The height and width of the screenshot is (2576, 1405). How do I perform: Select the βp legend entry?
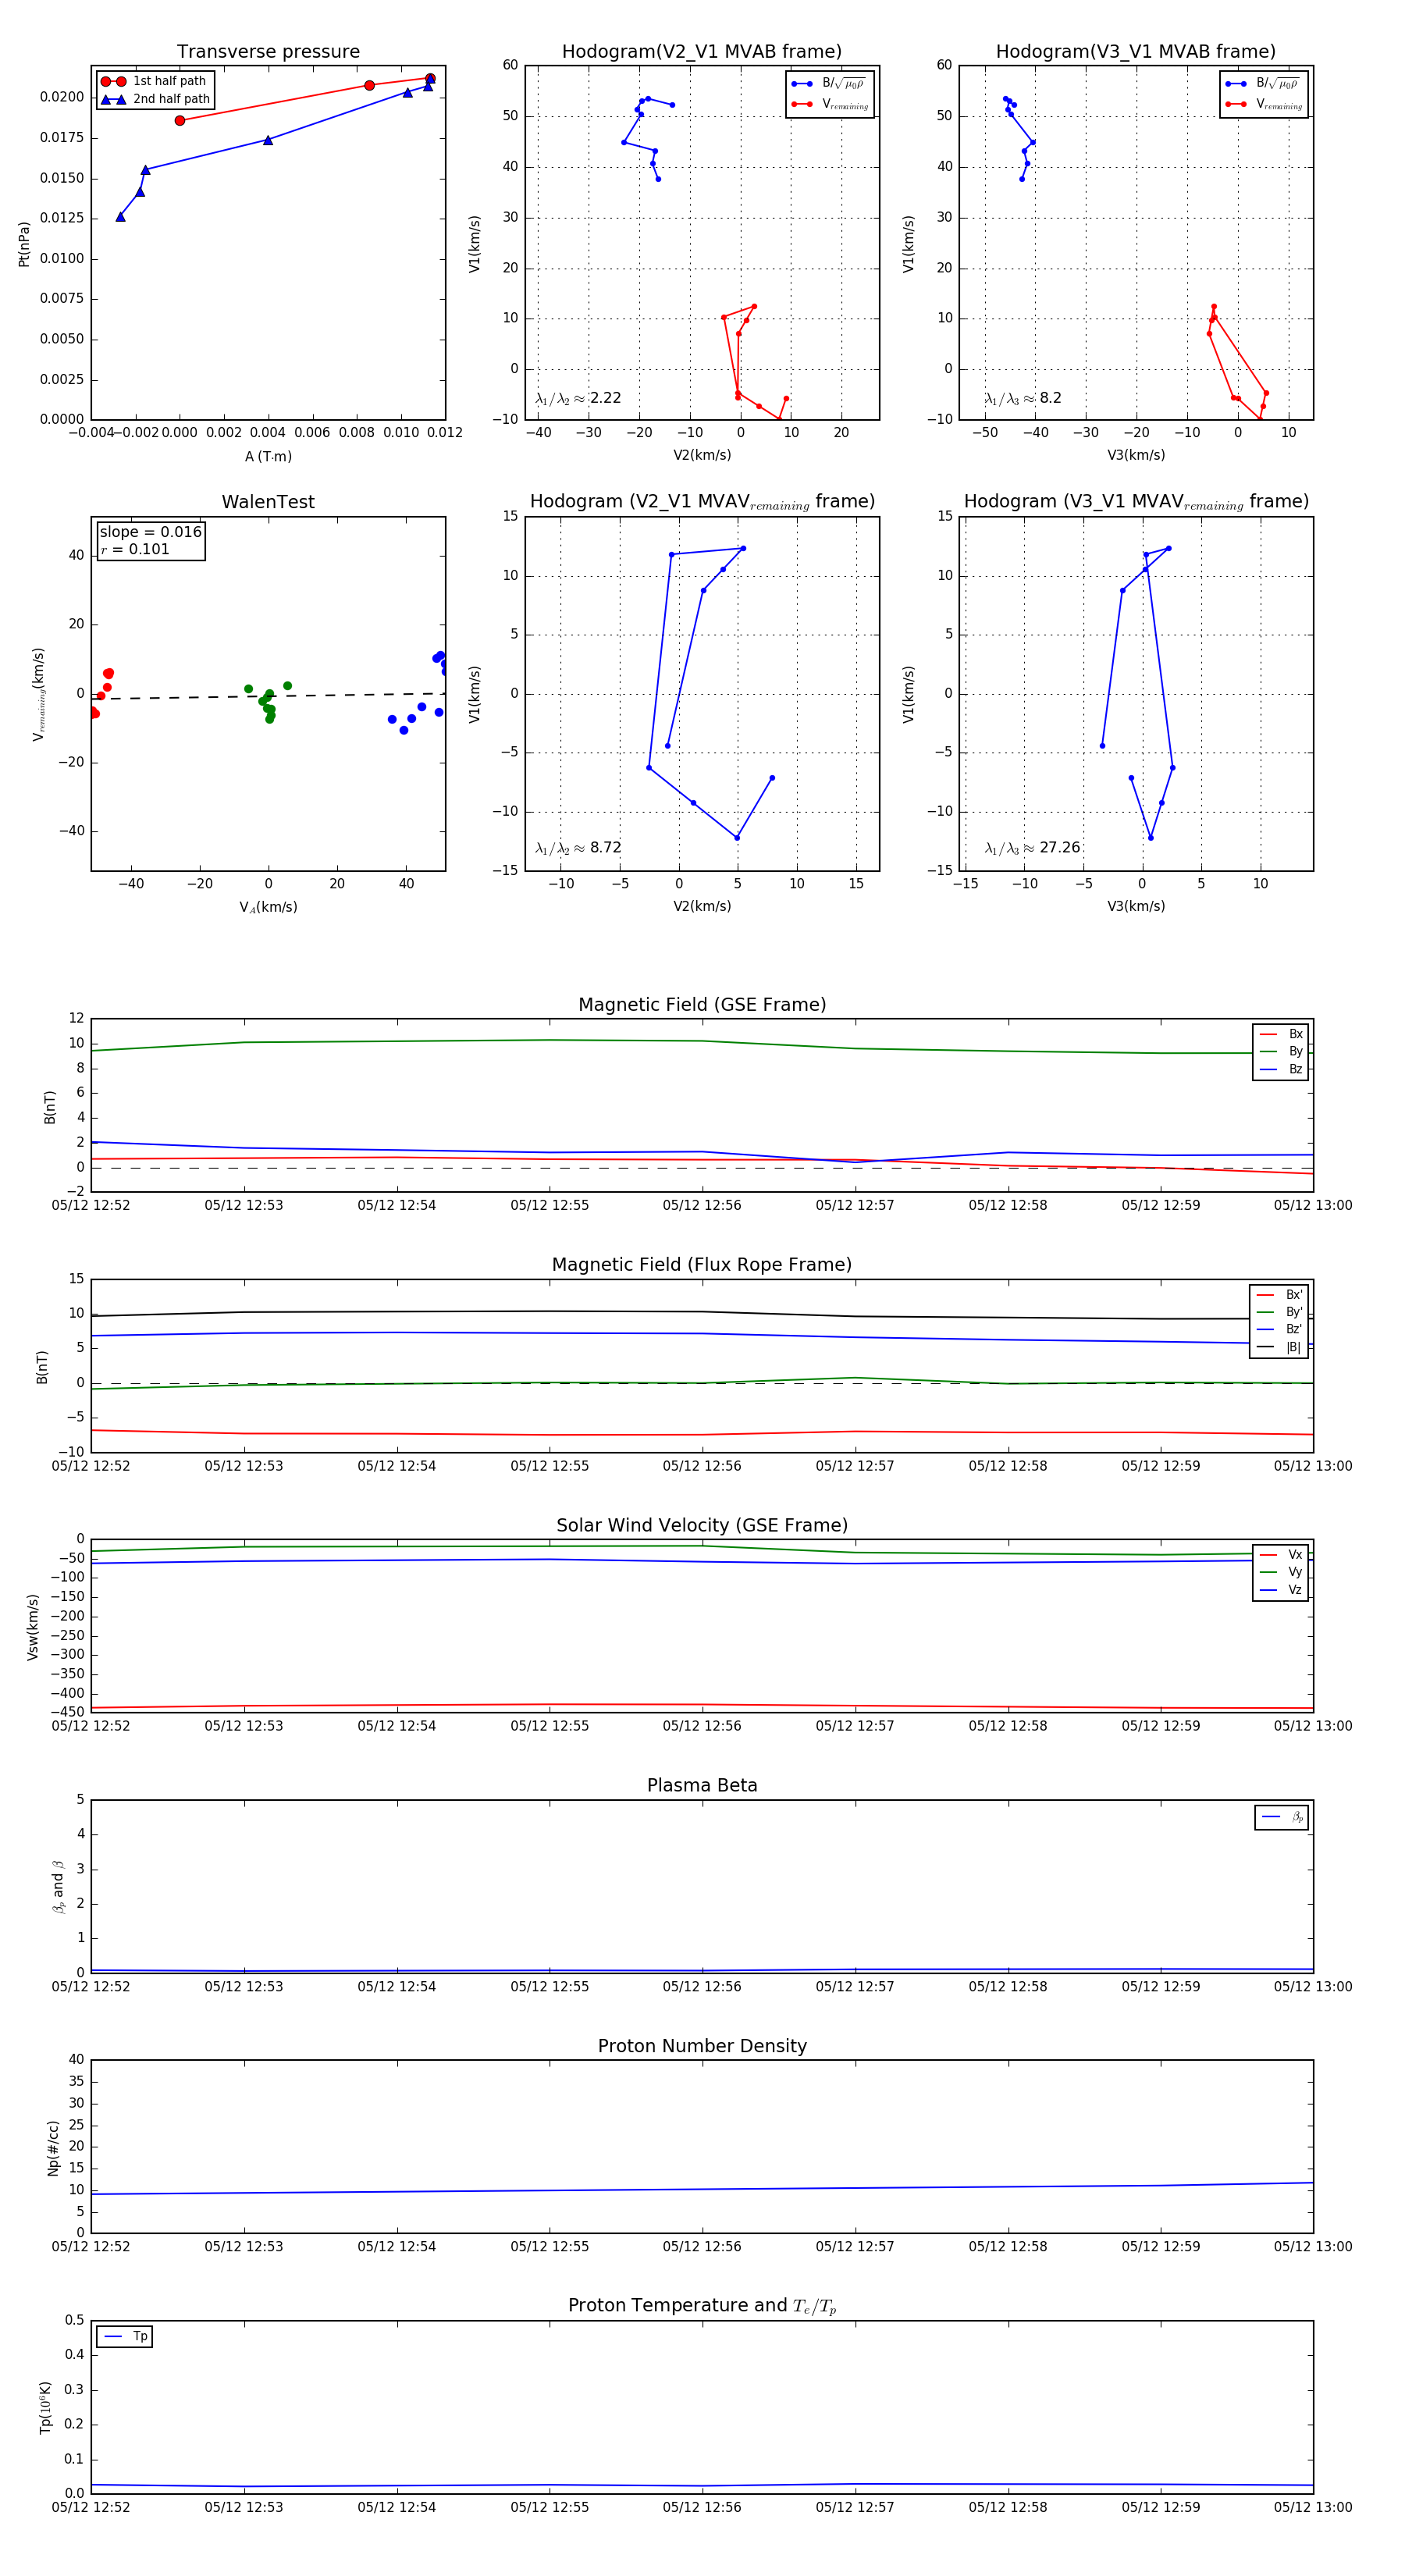1282,1817
